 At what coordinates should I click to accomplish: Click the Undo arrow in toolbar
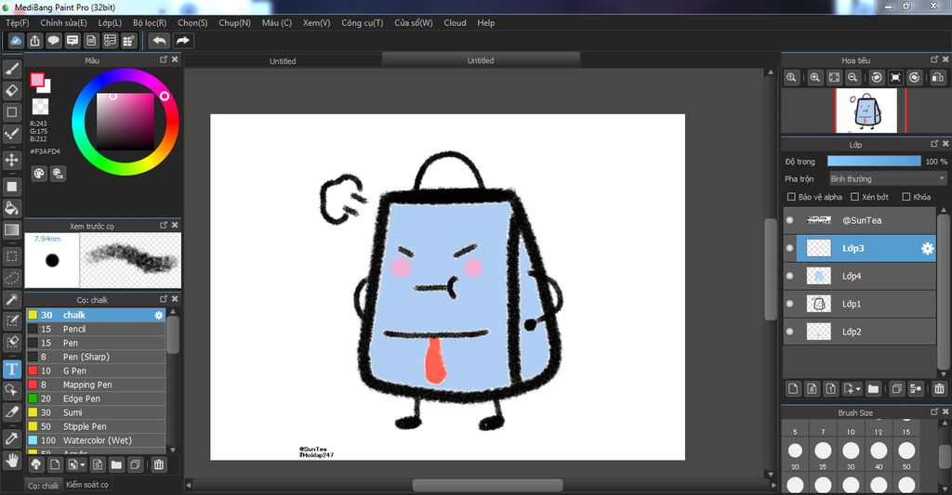160,41
